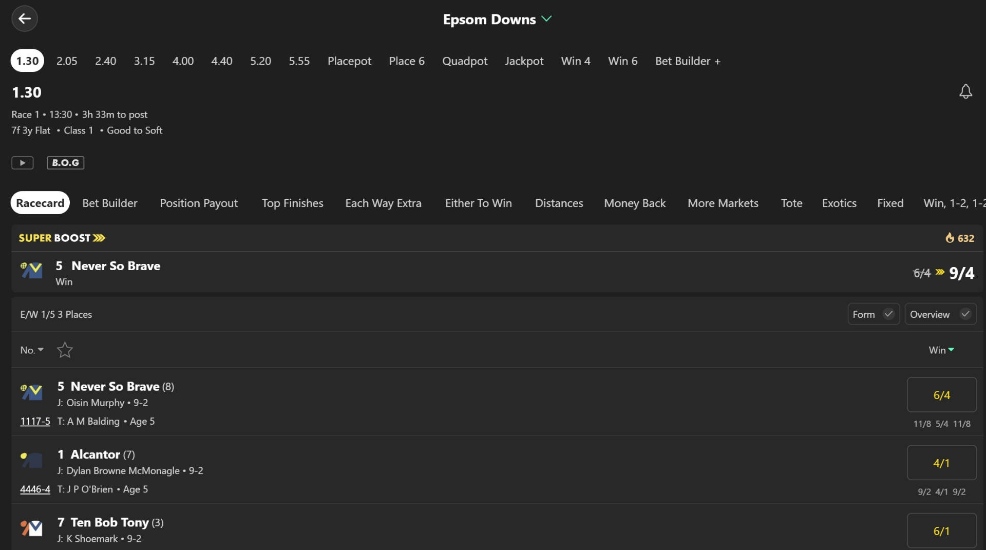Click Never So Brave racecard silks icon
The image size is (986, 550).
click(31, 392)
